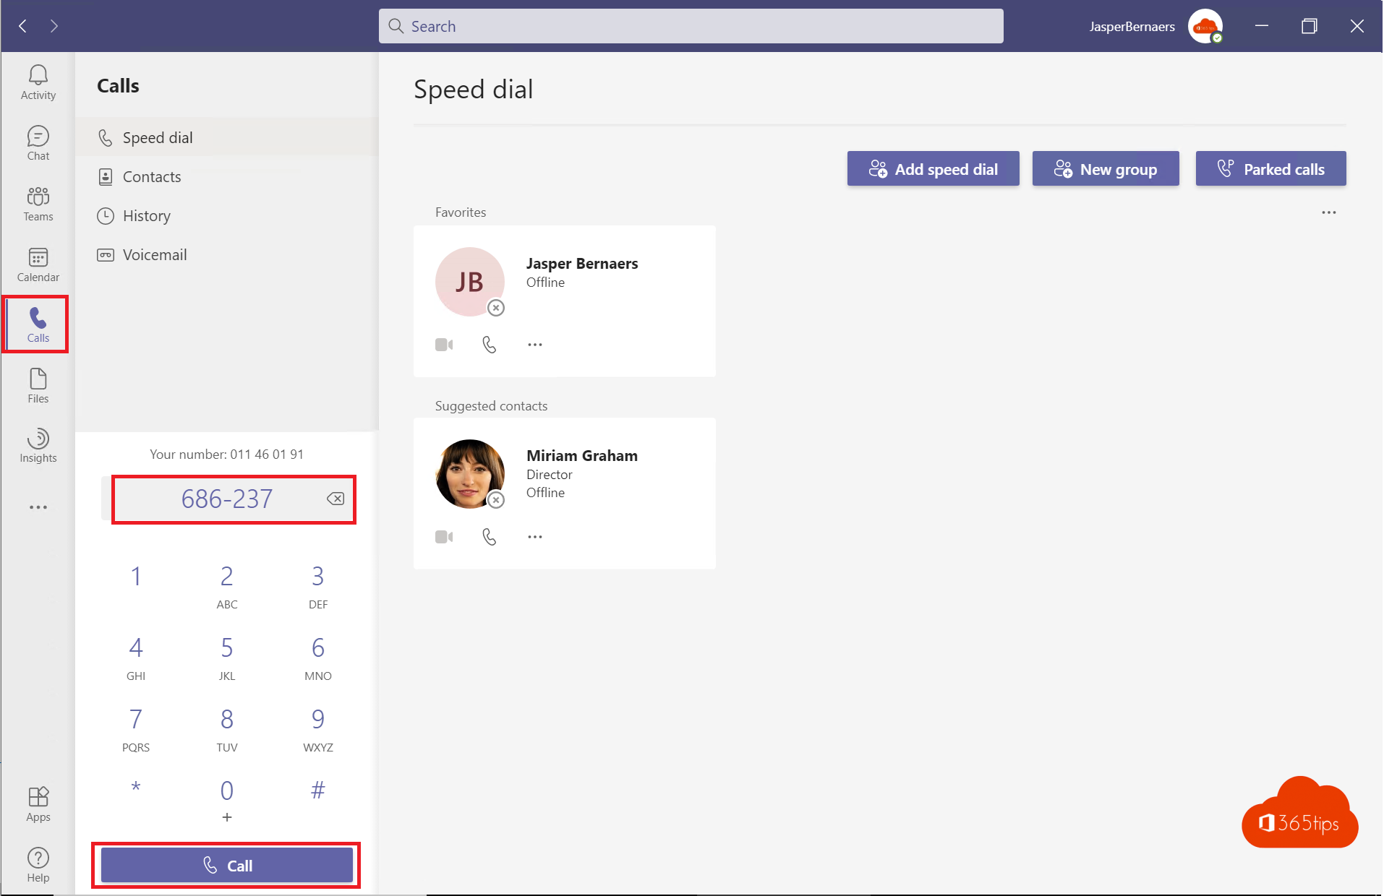Open more options for Jasper Bernaers

click(535, 345)
